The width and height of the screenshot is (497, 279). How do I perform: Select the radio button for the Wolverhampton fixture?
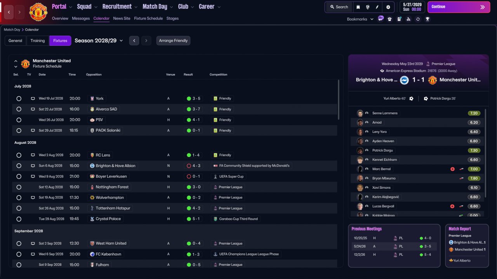pyautogui.click(x=19, y=198)
